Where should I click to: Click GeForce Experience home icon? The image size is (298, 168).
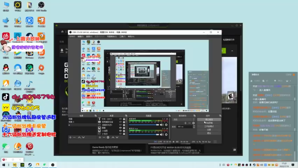click(x=62, y=32)
